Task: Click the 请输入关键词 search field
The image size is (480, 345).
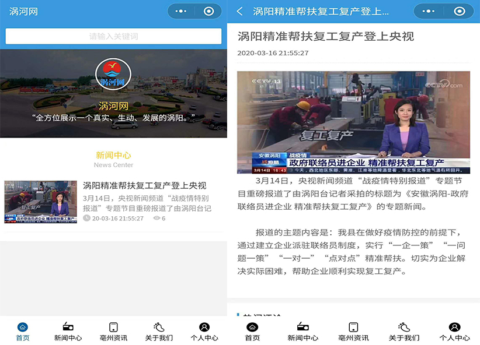Action: pyautogui.click(x=113, y=36)
